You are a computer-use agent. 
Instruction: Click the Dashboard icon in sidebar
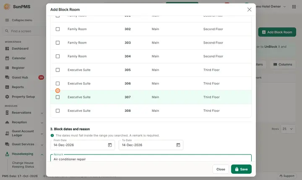coord(7,49)
